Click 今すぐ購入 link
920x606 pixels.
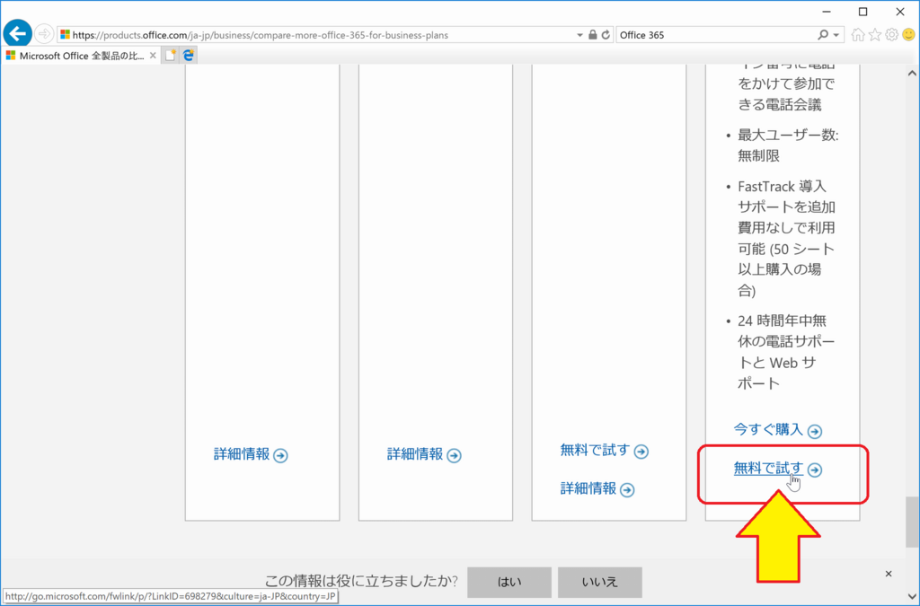[x=768, y=430]
